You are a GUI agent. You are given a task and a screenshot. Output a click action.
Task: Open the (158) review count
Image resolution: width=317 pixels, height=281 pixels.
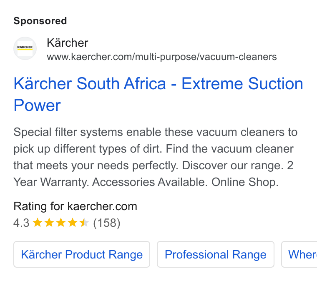pyautogui.click(x=107, y=223)
